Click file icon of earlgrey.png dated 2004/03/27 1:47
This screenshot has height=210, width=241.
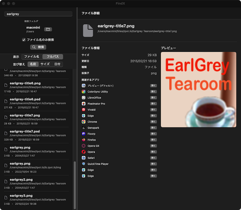[x=6, y=149]
